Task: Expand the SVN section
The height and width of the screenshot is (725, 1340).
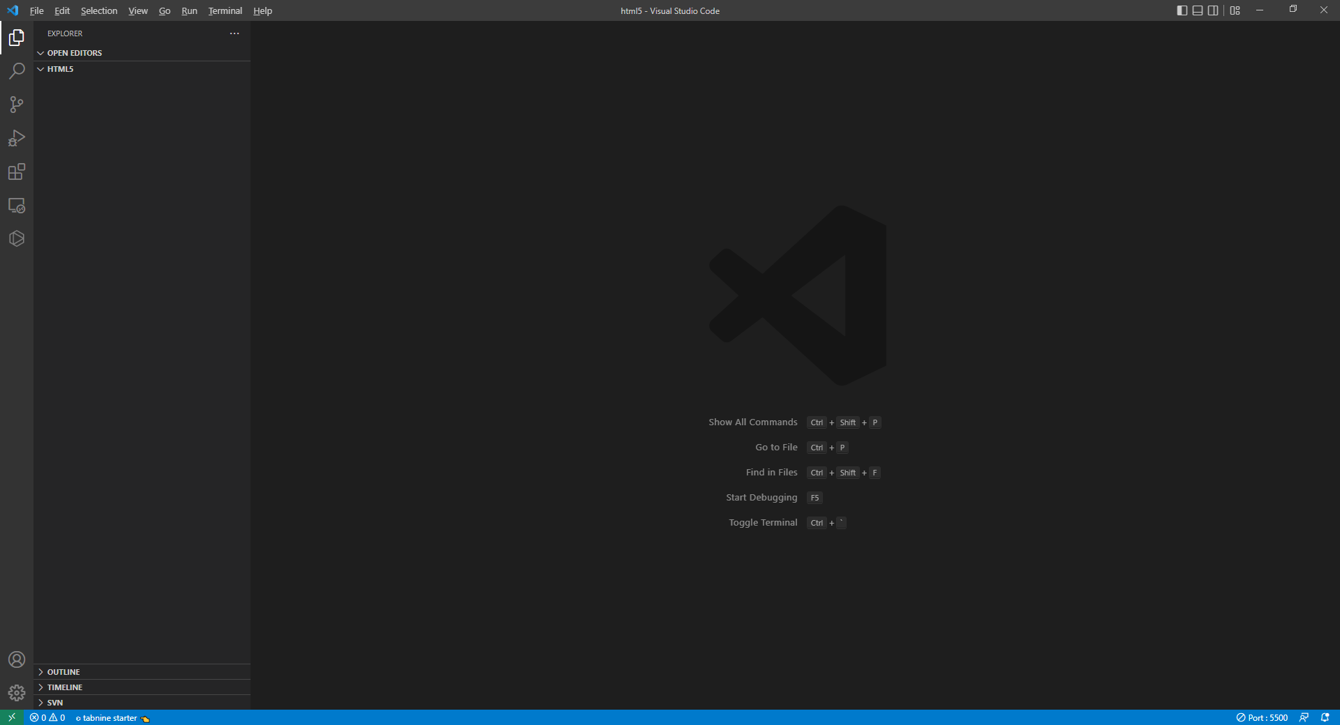Action: tap(142, 703)
